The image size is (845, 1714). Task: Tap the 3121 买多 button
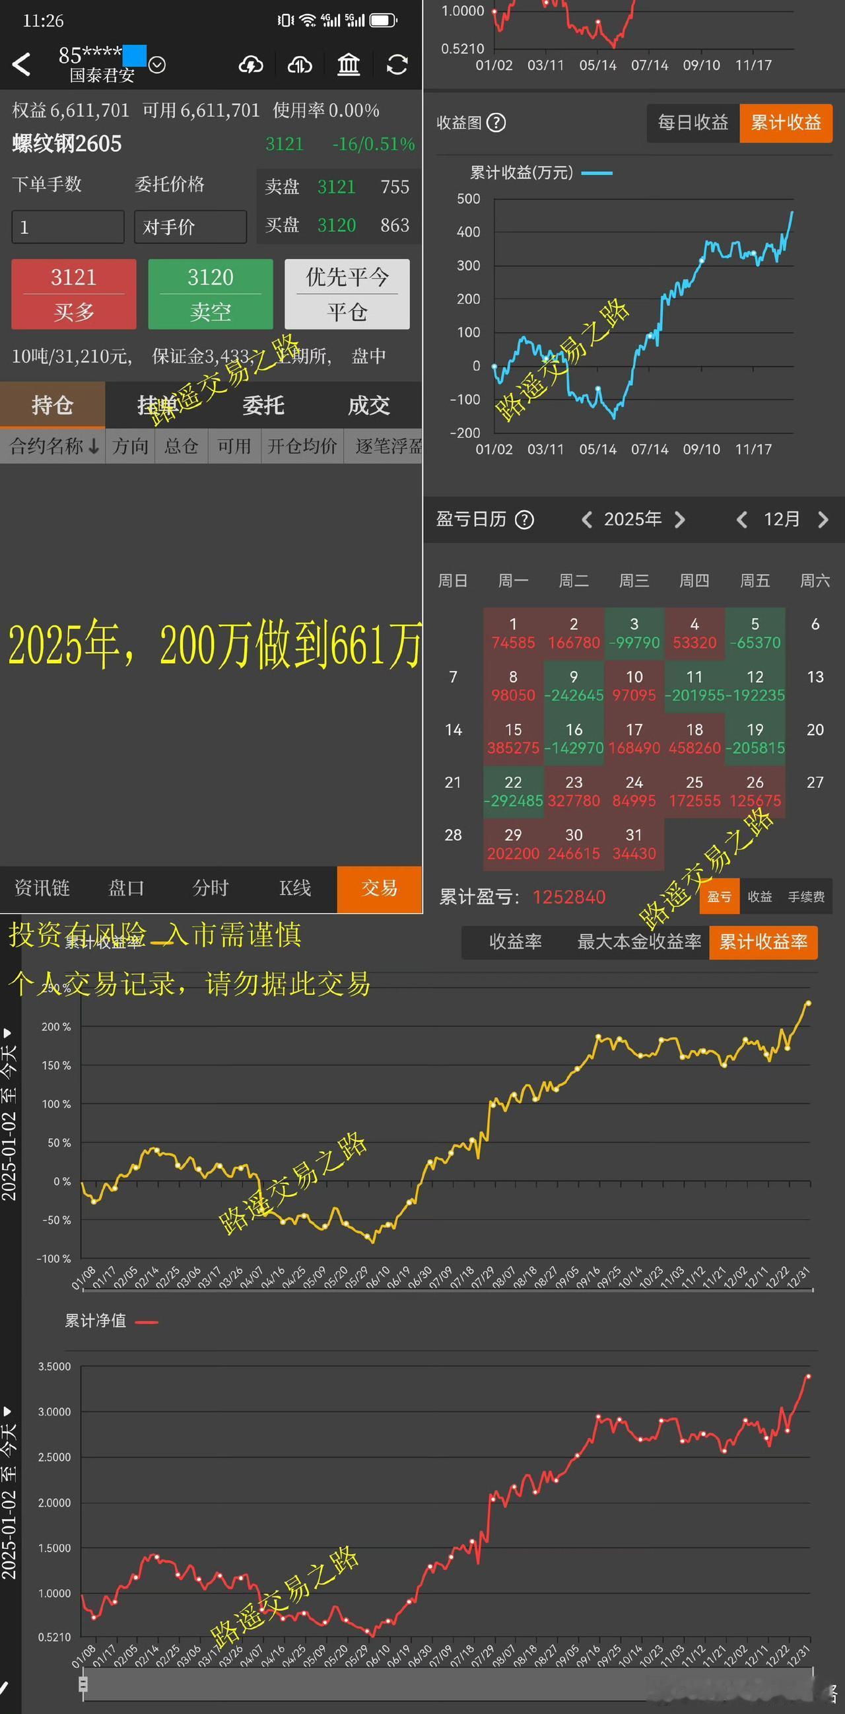pyautogui.click(x=74, y=294)
